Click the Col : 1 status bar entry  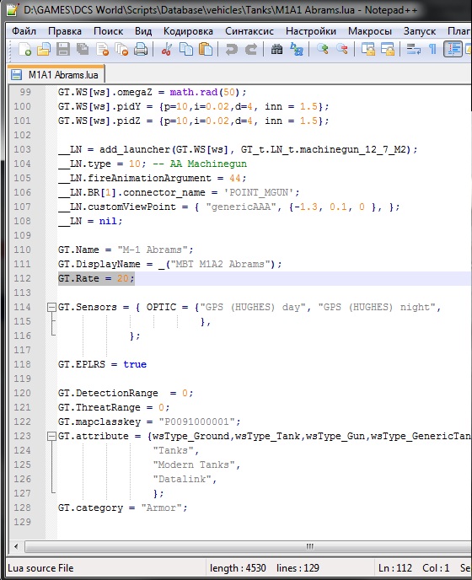click(436, 568)
